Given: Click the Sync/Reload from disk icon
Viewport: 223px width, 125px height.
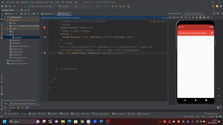Looking at the screenshot, I should coord(10,6).
